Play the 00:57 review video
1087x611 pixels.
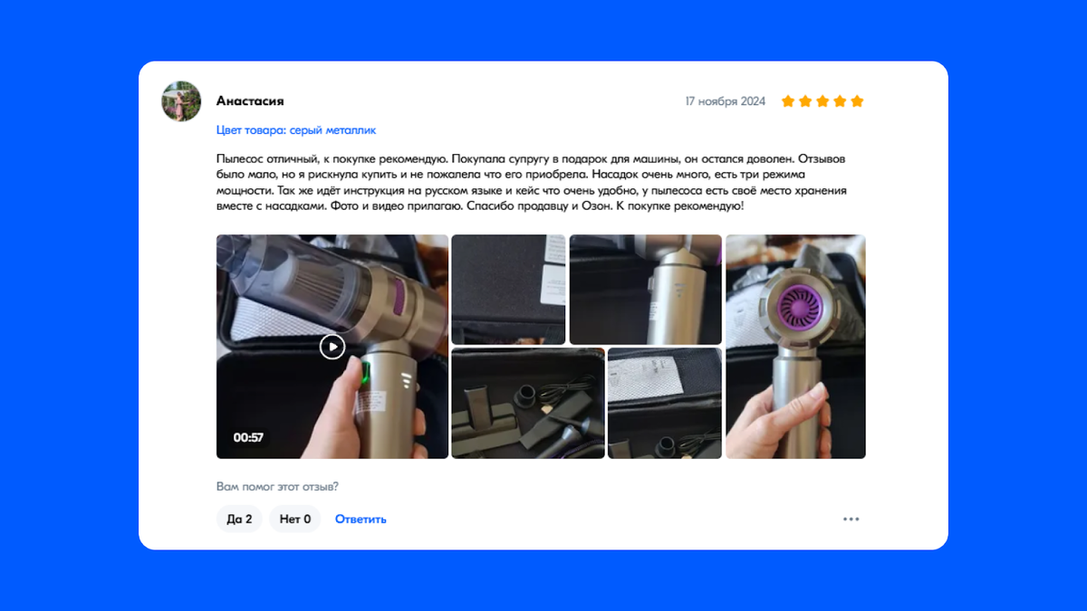pyautogui.click(x=332, y=347)
